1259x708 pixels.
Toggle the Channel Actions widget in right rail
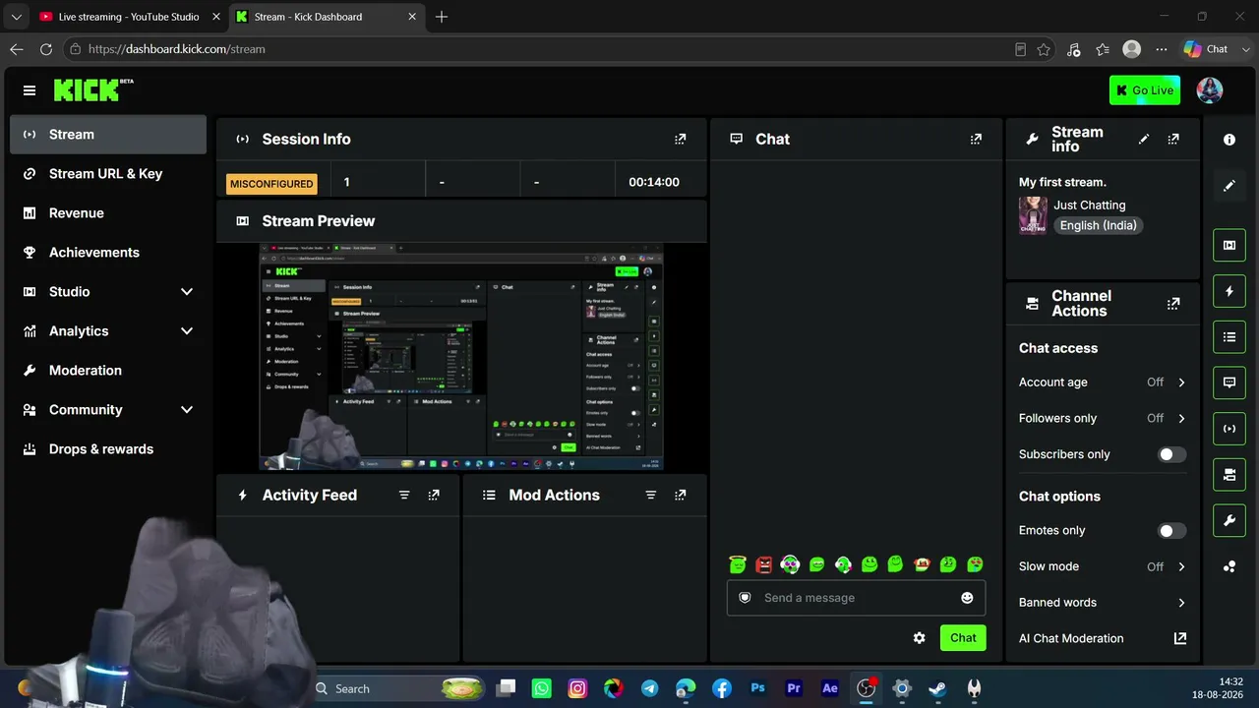click(1229, 475)
